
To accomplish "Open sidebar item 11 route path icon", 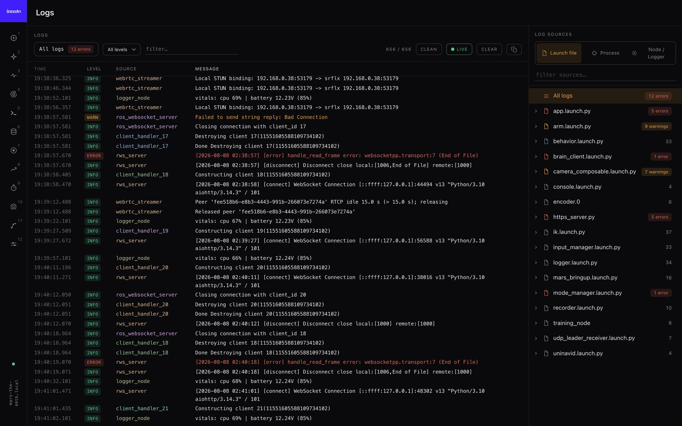I will pos(13,225).
